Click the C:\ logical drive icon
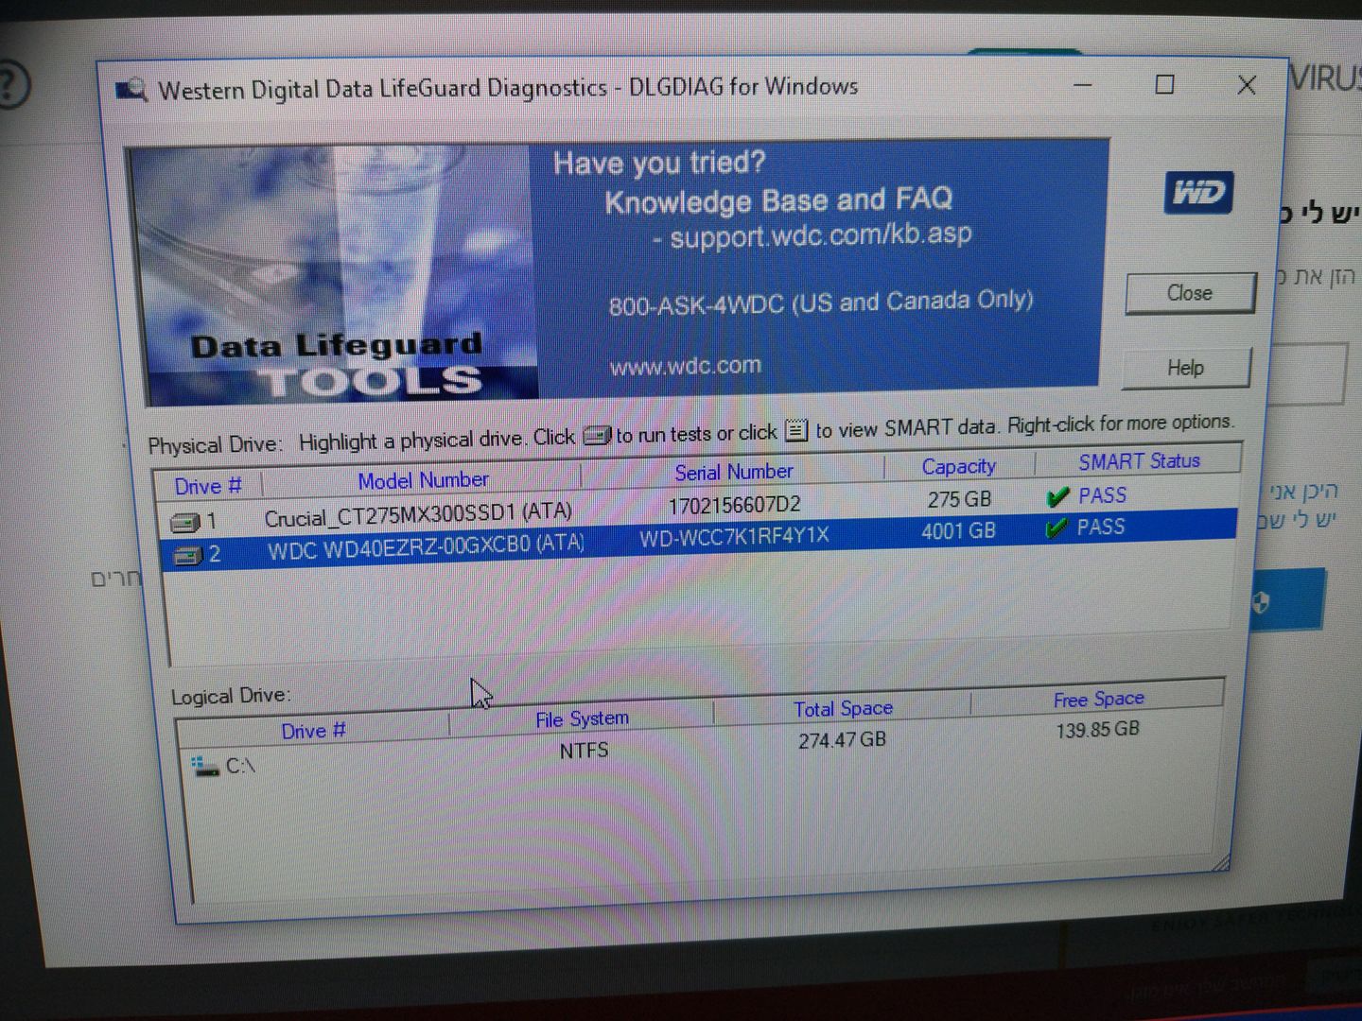This screenshot has height=1021, width=1362. click(204, 766)
